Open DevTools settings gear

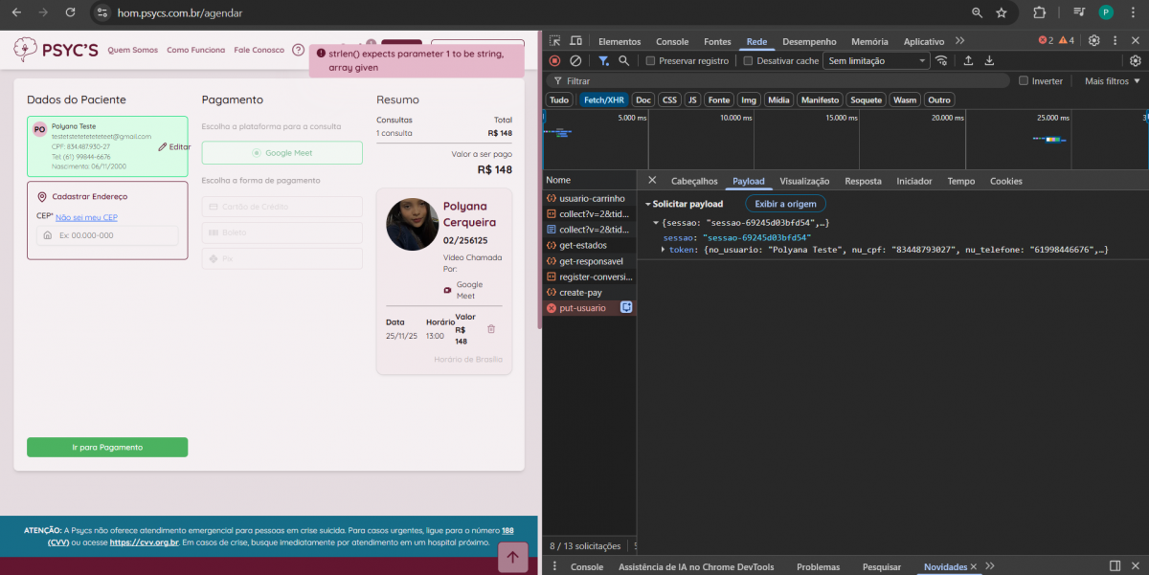click(1093, 40)
